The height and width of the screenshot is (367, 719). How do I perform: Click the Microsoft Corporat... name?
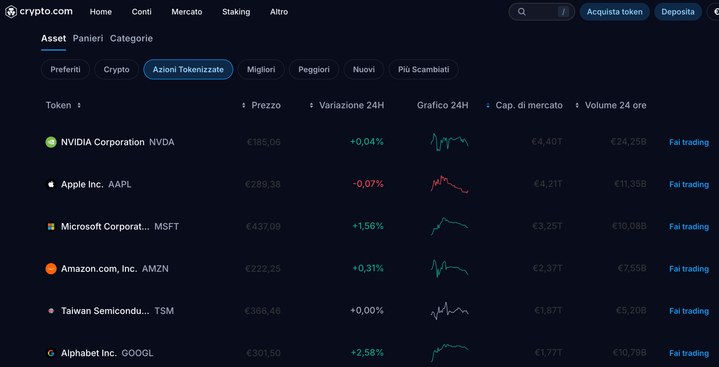pos(105,226)
